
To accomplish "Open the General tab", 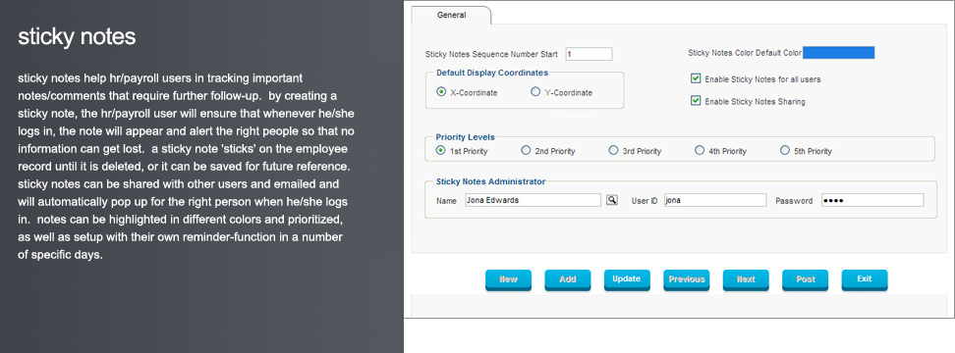I will pyautogui.click(x=451, y=15).
